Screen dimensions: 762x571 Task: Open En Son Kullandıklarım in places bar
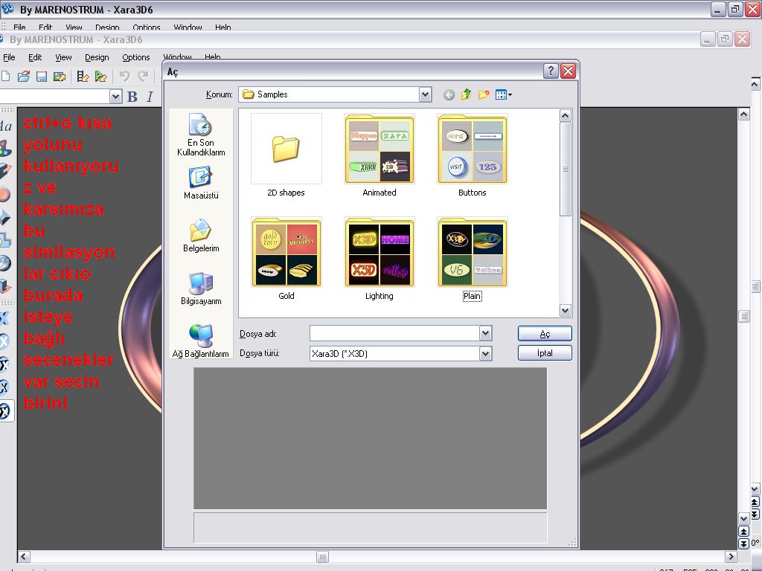tap(201, 135)
